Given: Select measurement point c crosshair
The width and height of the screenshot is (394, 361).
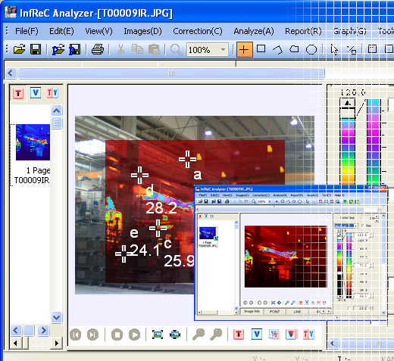Looking at the screenshot, I should click(x=158, y=228).
